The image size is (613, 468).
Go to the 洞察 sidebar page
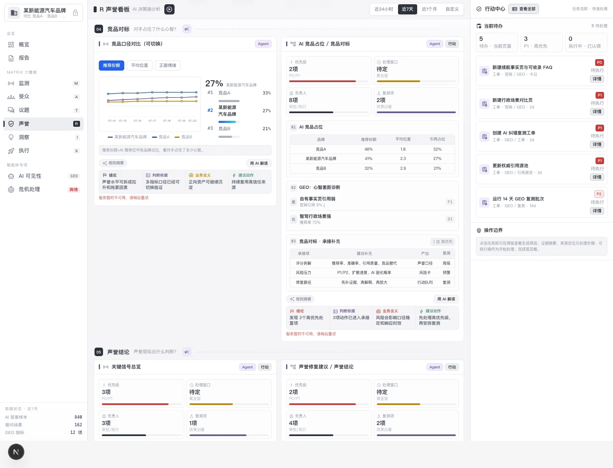43,137
